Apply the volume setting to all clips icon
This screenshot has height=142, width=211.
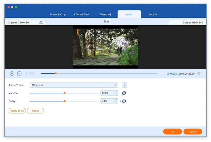(x=124, y=93)
